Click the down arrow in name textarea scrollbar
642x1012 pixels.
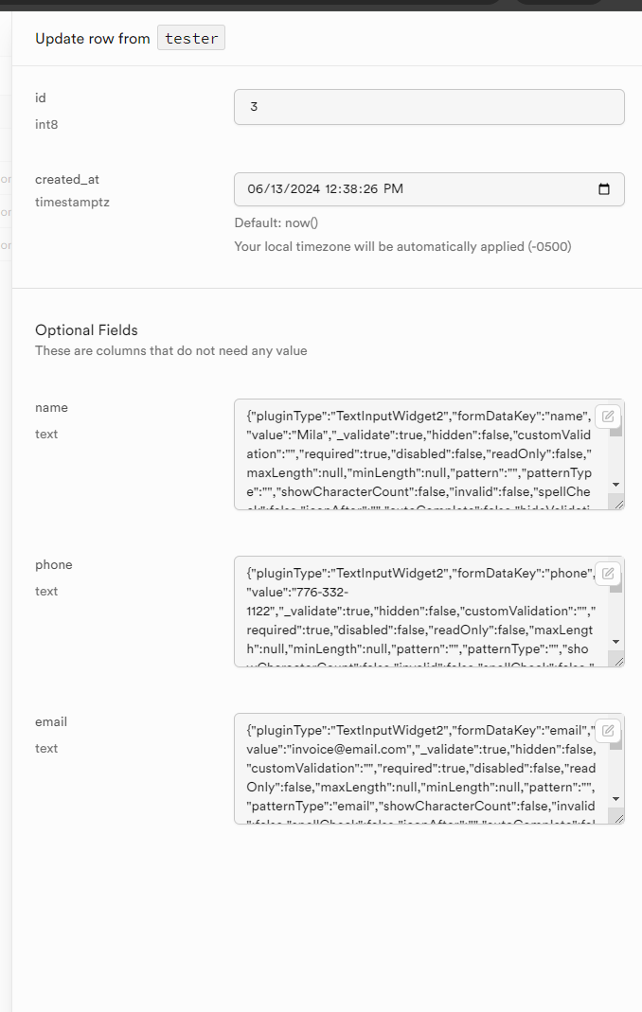[x=616, y=485]
